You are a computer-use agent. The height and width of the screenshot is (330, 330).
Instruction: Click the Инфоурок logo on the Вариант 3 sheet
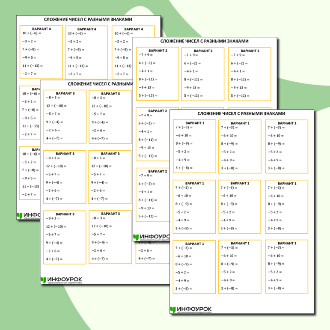[x=63, y=280]
